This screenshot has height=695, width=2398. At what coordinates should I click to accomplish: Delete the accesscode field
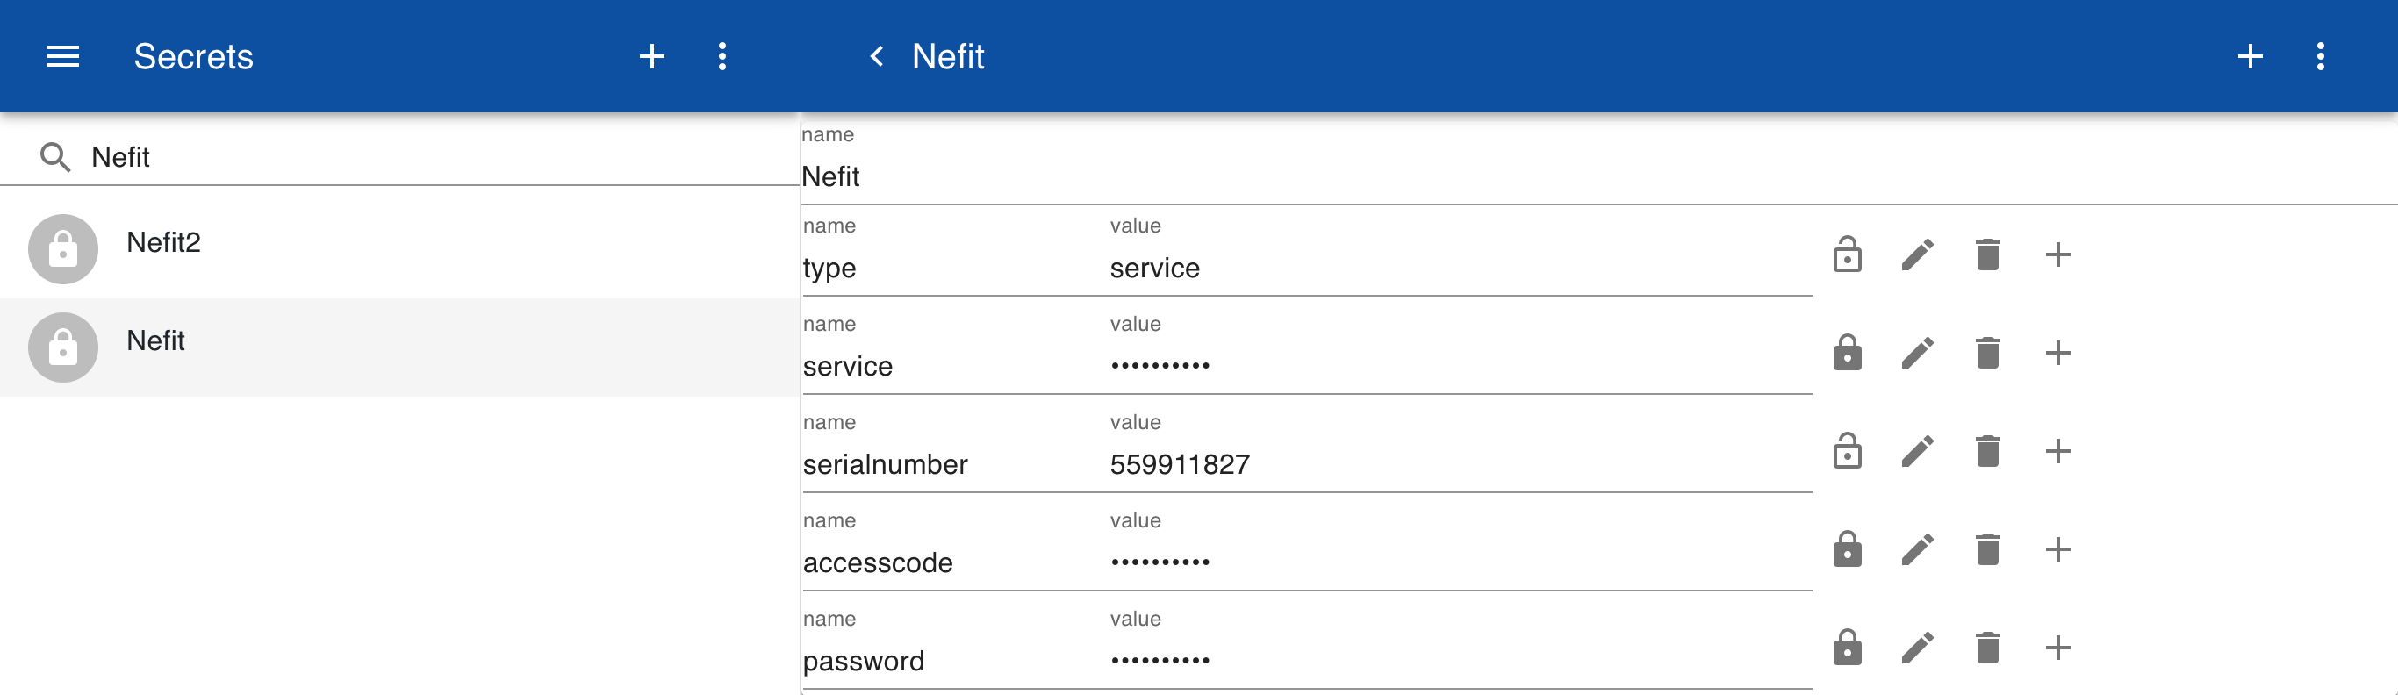click(1987, 549)
